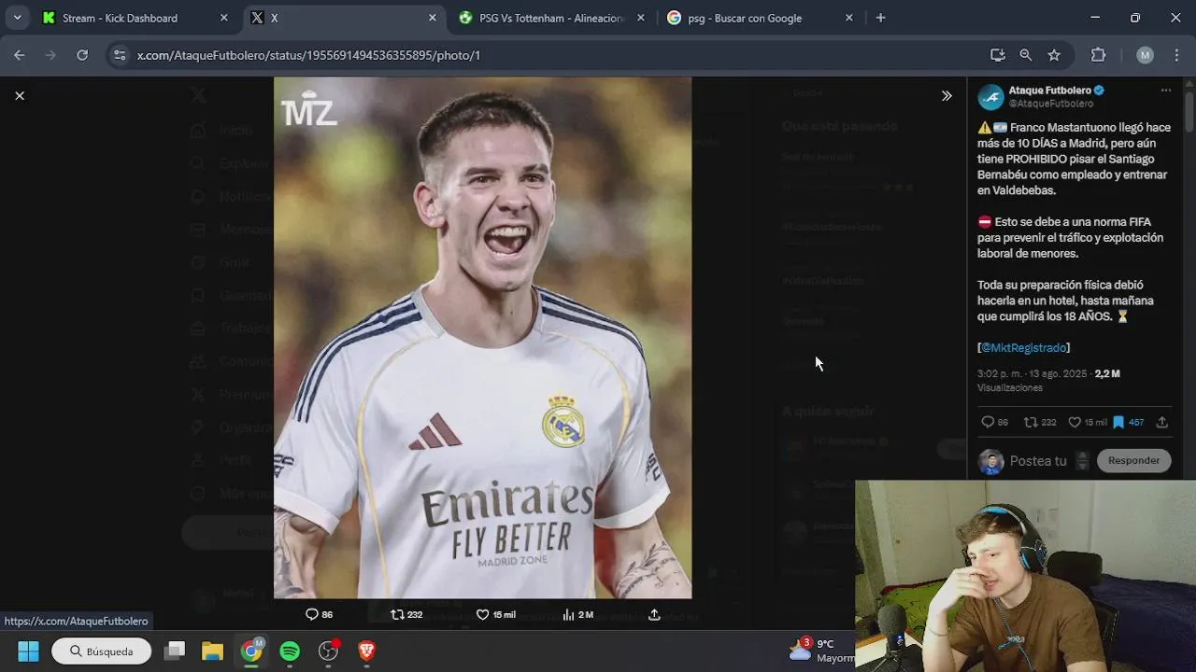
Task: Open the @MktRegistrado mention link
Action: 1023,347
